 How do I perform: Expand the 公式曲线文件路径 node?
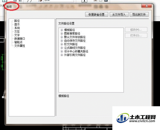point(62,48)
